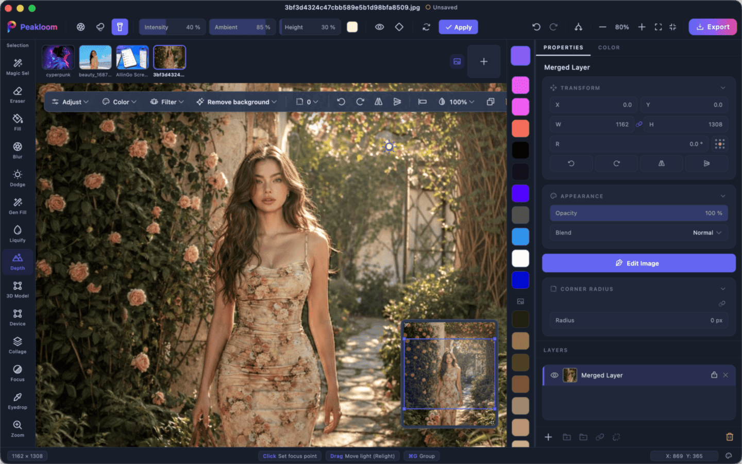Adjust the Intensity slider
Viewport: 742px width, 464px height.
[x=172, y=27]
